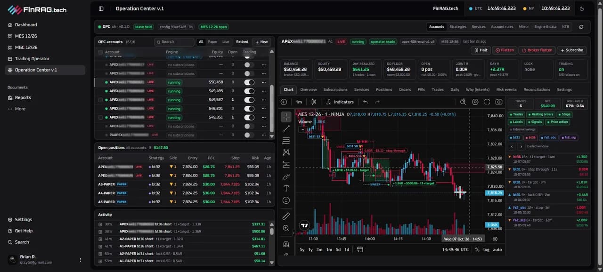Open the forecasting and measurement tools

click(286, 165)
